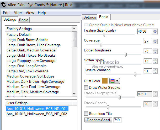The image size is (160, 130).
Task: Select user setting Ann_101013_Halloween_EC5_NR_002
Action: click(37, 114)
